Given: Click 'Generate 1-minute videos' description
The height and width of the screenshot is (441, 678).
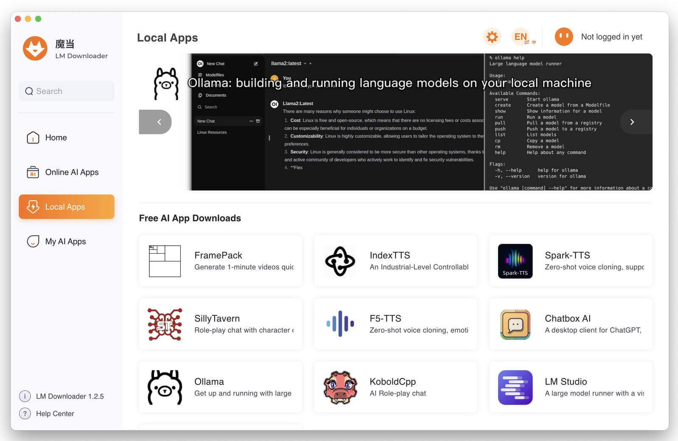Looking at the screenshot, I should 244,267.
